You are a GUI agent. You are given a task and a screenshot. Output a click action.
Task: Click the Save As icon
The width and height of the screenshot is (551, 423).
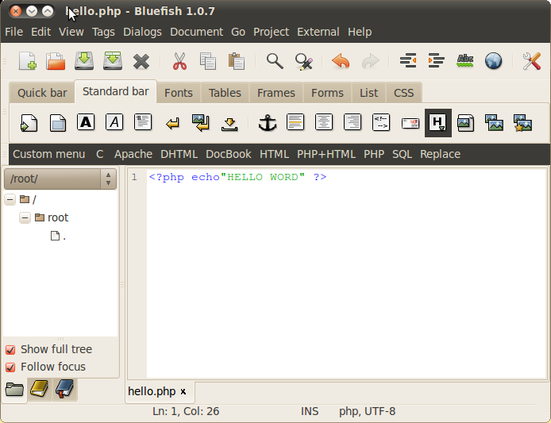(113, 61)
